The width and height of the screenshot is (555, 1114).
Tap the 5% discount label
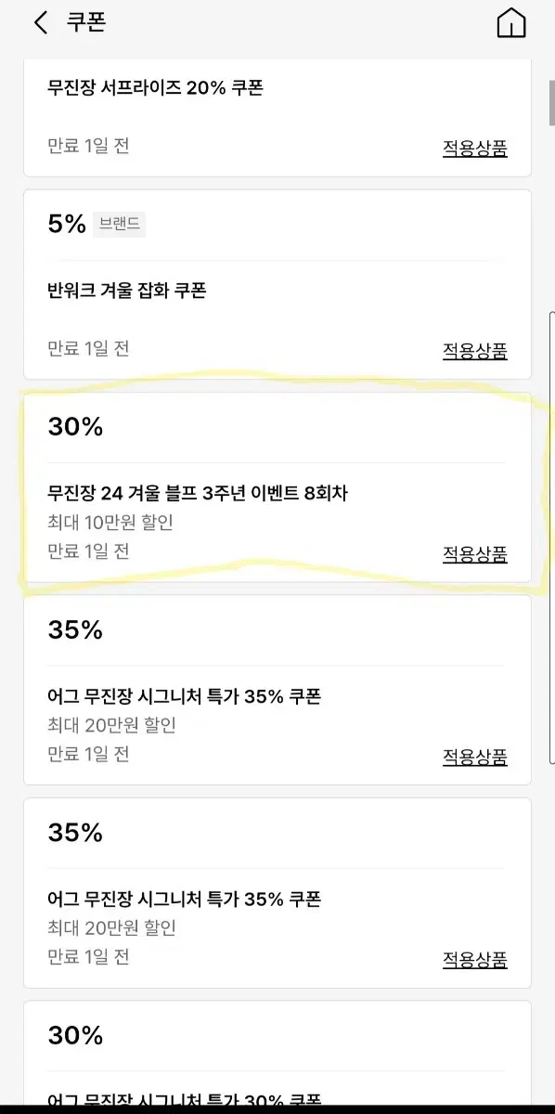tap(67, 224)
